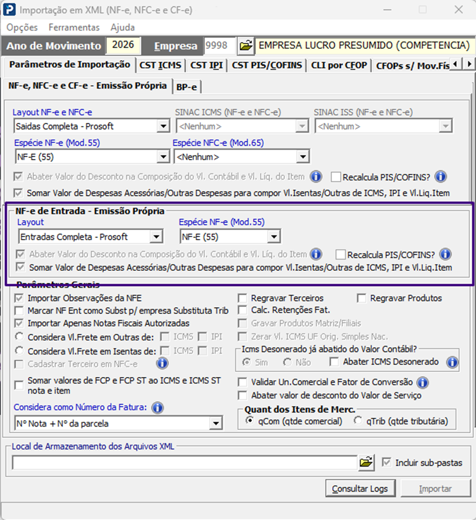Enable Regravar Terceiros checkbox
The height and width of the screenshot is (520, 476).
pos(242,298)
